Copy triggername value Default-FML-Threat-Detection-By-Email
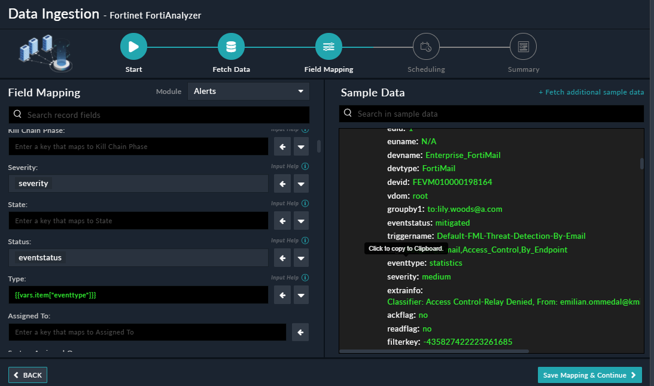The image size is (654, 386). click(511, 236)
